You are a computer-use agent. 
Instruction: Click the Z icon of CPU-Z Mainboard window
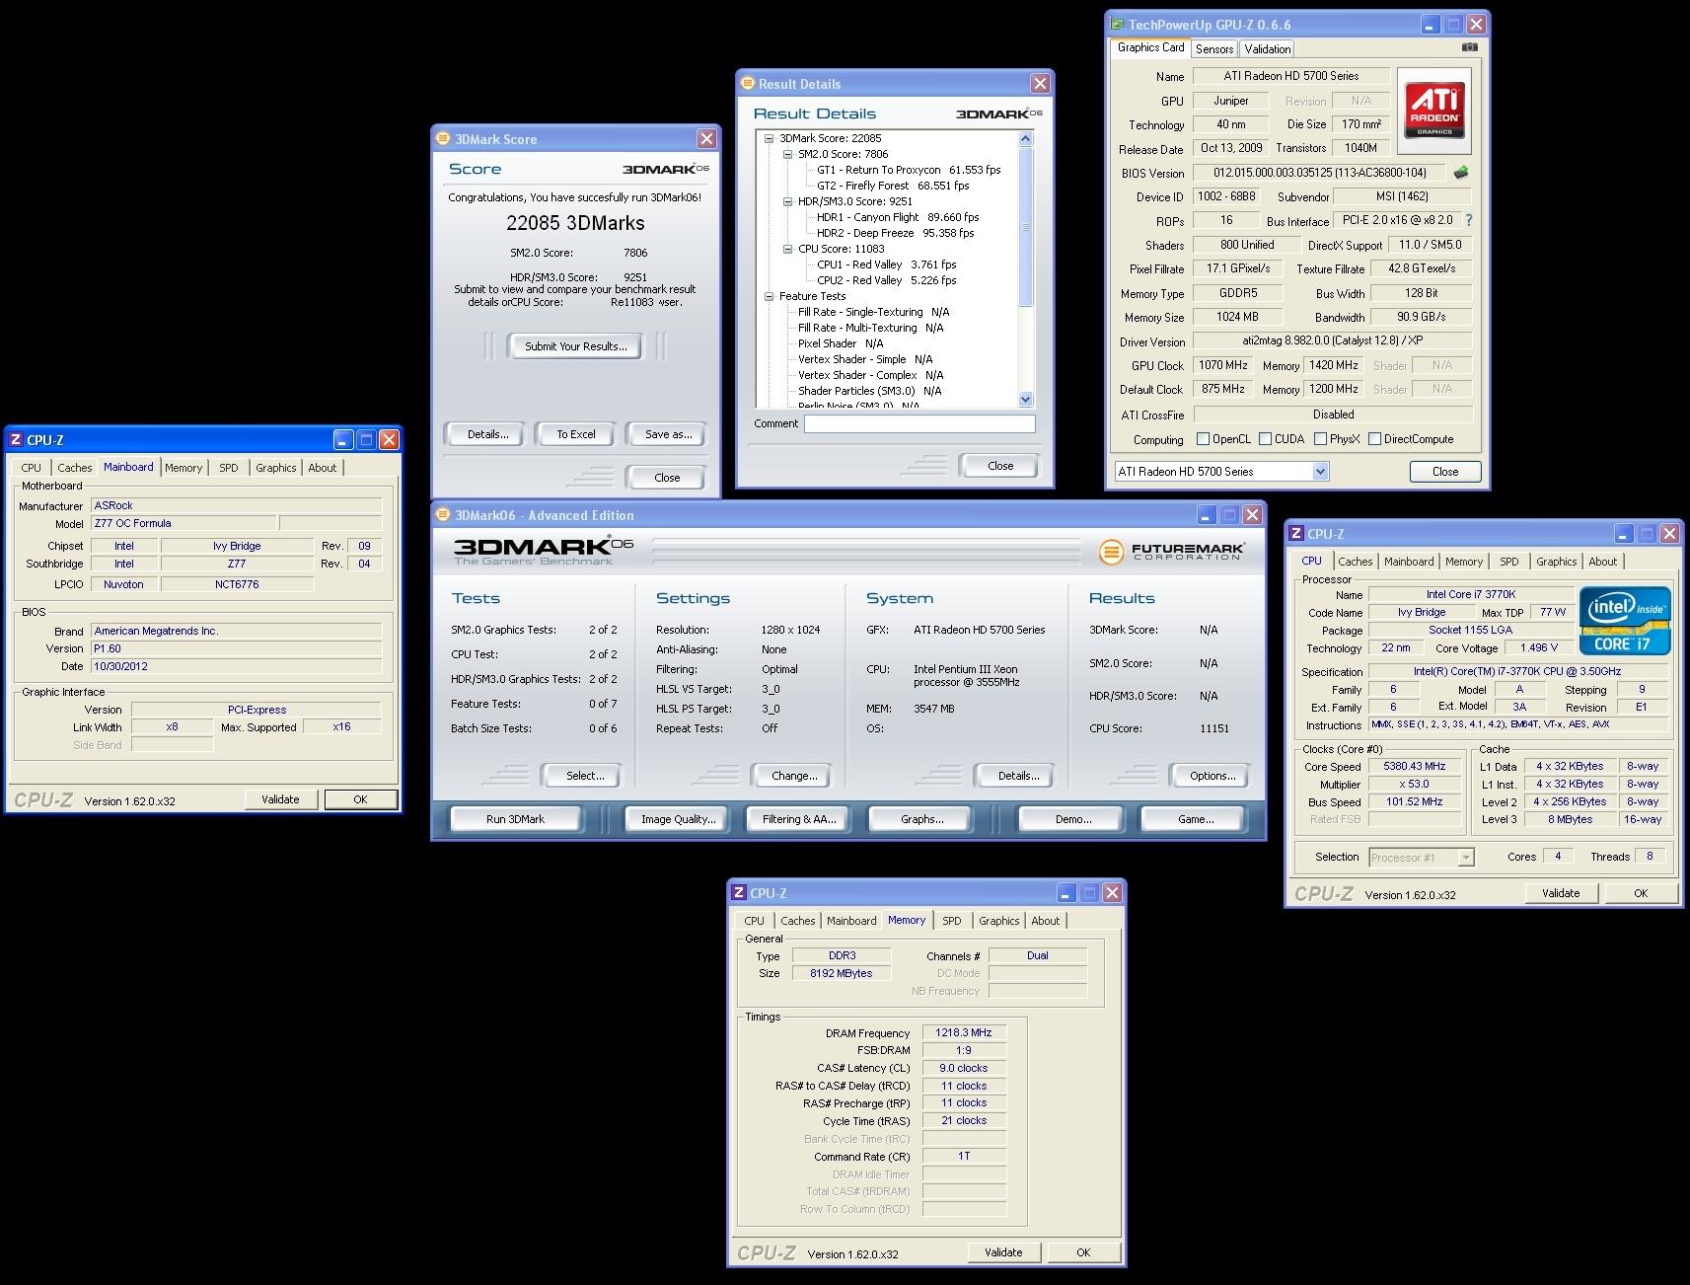pyautogui.click(x=16, y=440)
